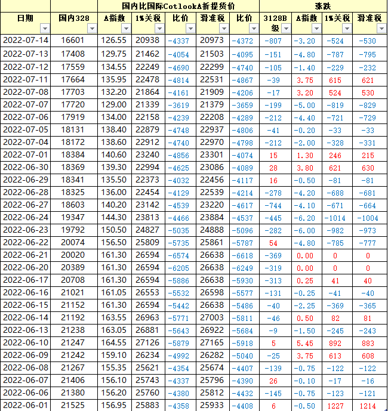Open the A指数 filter dropdown under 涨跌

(316, 28)
